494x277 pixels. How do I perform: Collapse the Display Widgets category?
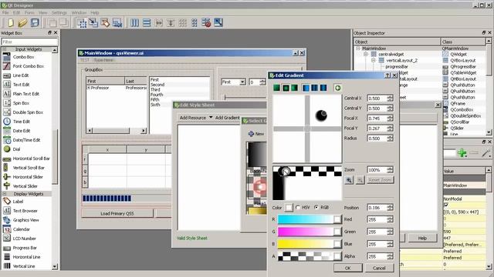click(5, 194)
